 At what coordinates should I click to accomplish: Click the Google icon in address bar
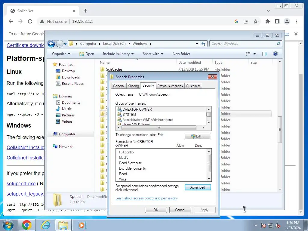236,21
